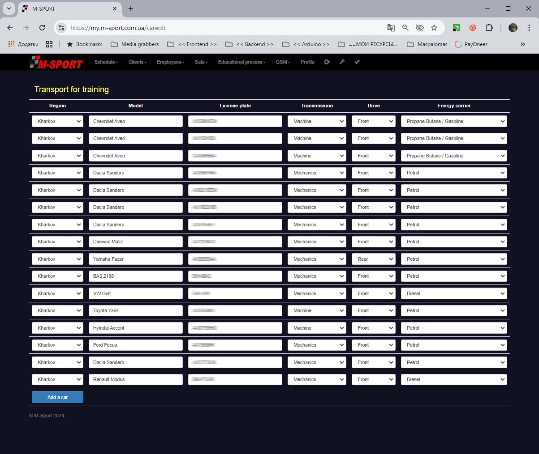Open the tracking protection eye icon
539x454 pixels.
pyautogui.click(x=419, y=28)
